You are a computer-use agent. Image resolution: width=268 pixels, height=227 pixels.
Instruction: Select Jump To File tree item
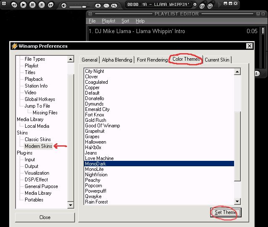click(x=37, y=106)
